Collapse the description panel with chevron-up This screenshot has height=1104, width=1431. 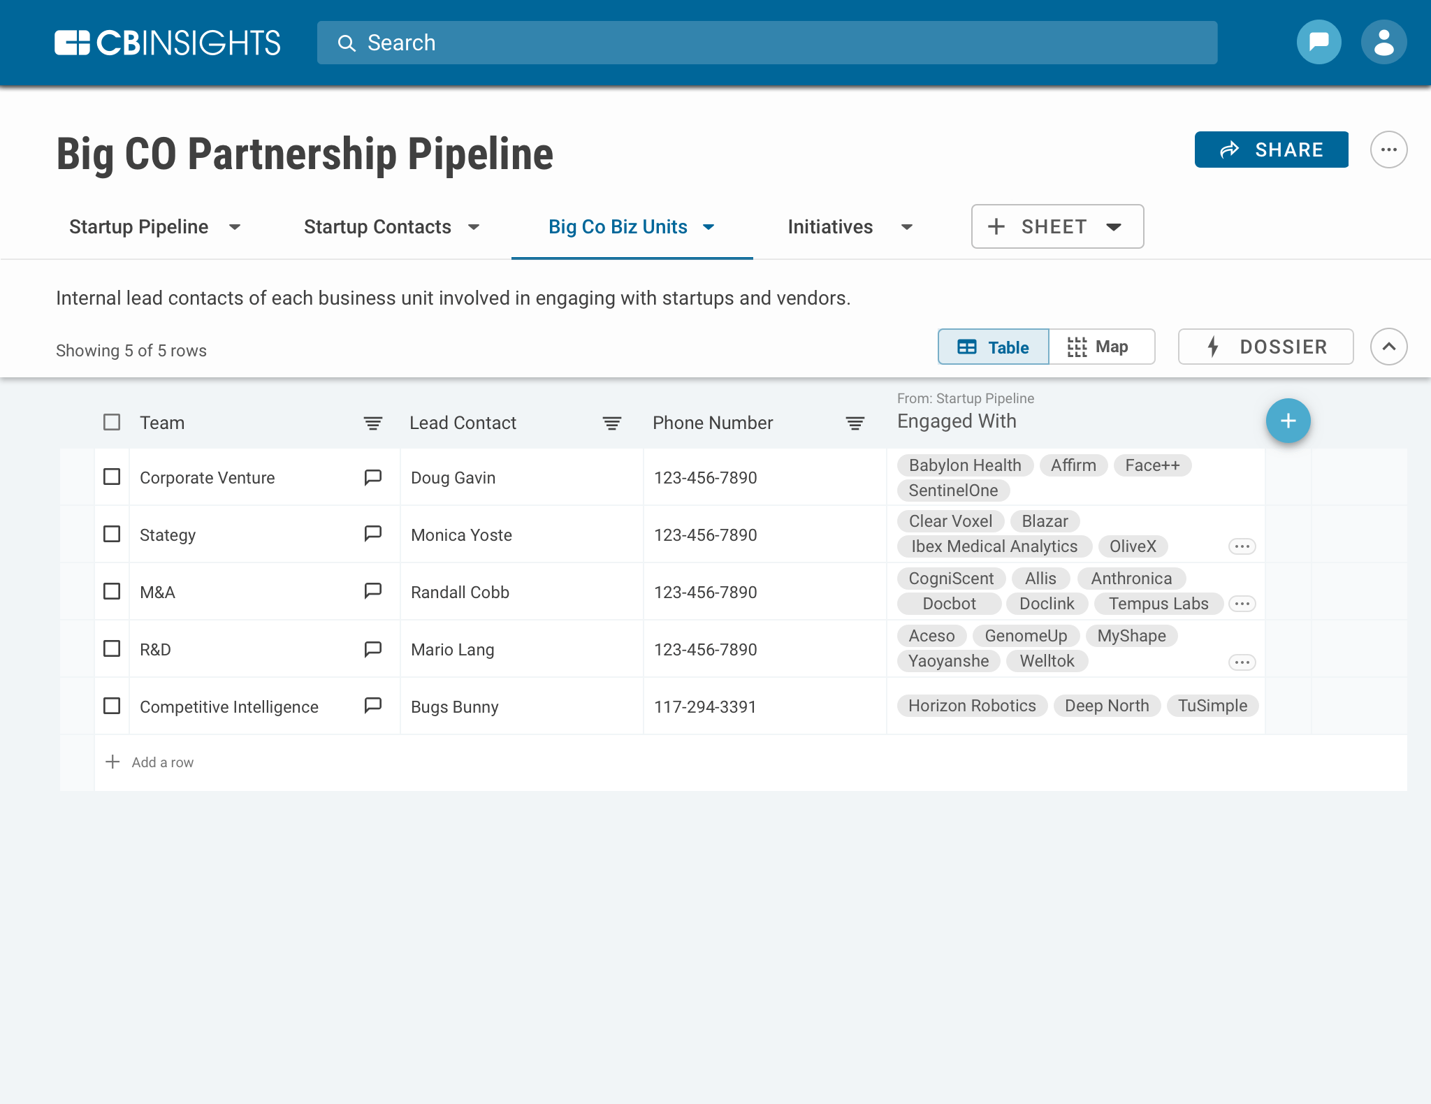coord(1388,347)
